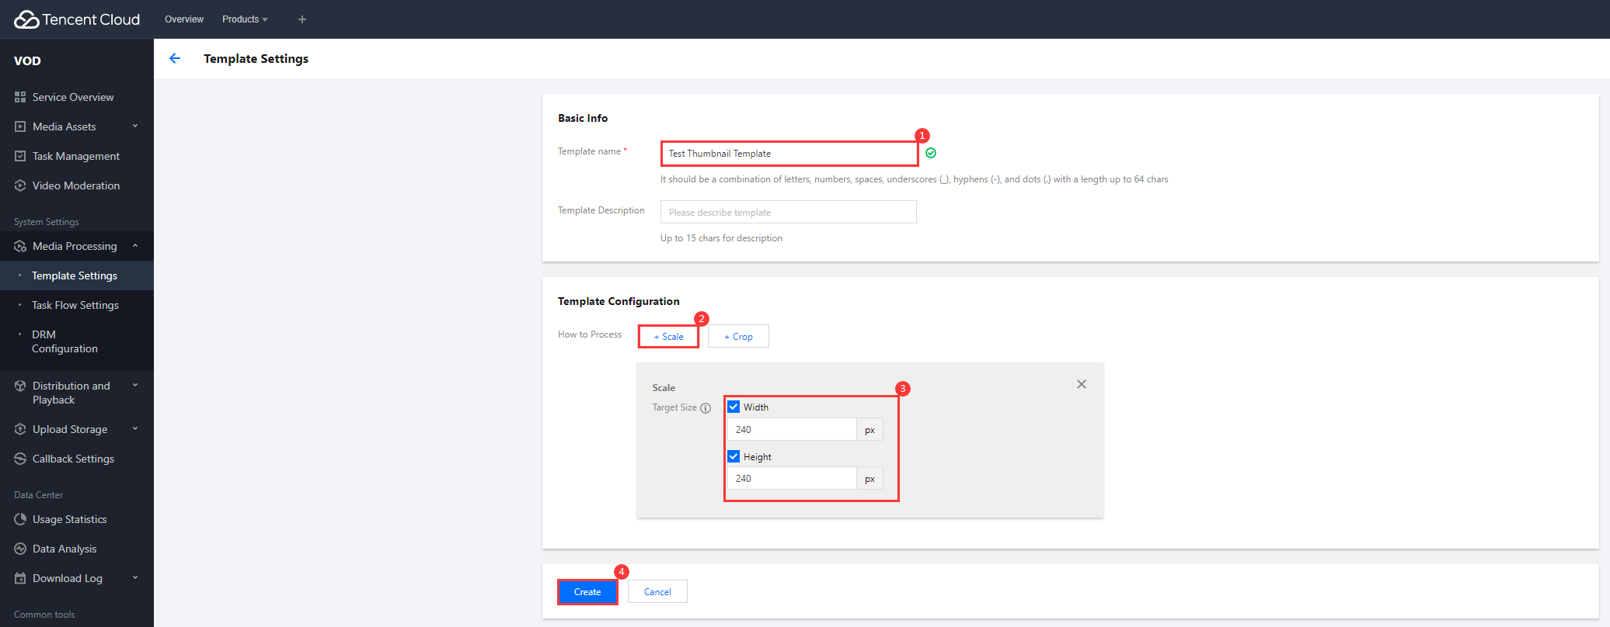
Task: Click the Video Moderation shield icon
Action: coord(20,185)
